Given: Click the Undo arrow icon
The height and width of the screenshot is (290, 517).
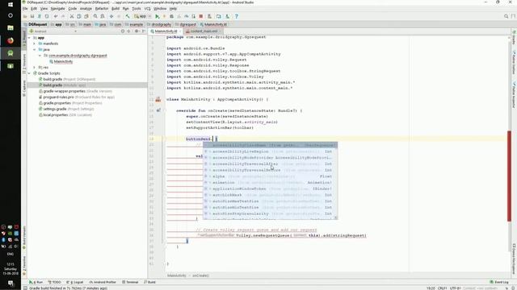Looking at the screenshot, I should click(56, 16).
